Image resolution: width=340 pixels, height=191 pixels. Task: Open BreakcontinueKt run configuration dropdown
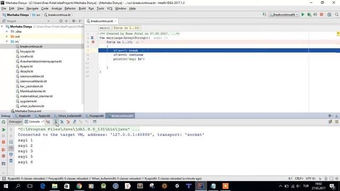coord(284,14)
